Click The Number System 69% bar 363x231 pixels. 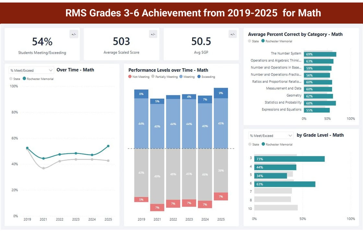click(x=320, y=54)
